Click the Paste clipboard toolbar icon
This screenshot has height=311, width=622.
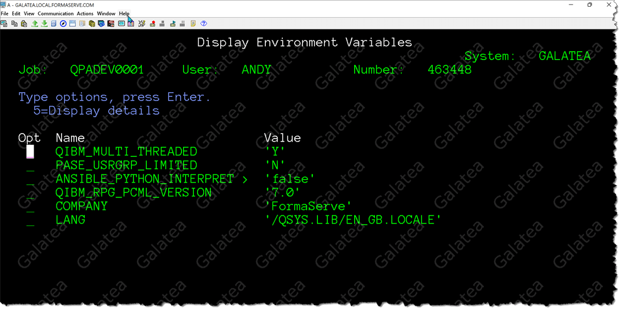coord(24,24)
